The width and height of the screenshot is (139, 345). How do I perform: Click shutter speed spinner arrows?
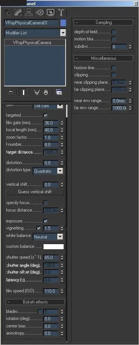(62, 258)
